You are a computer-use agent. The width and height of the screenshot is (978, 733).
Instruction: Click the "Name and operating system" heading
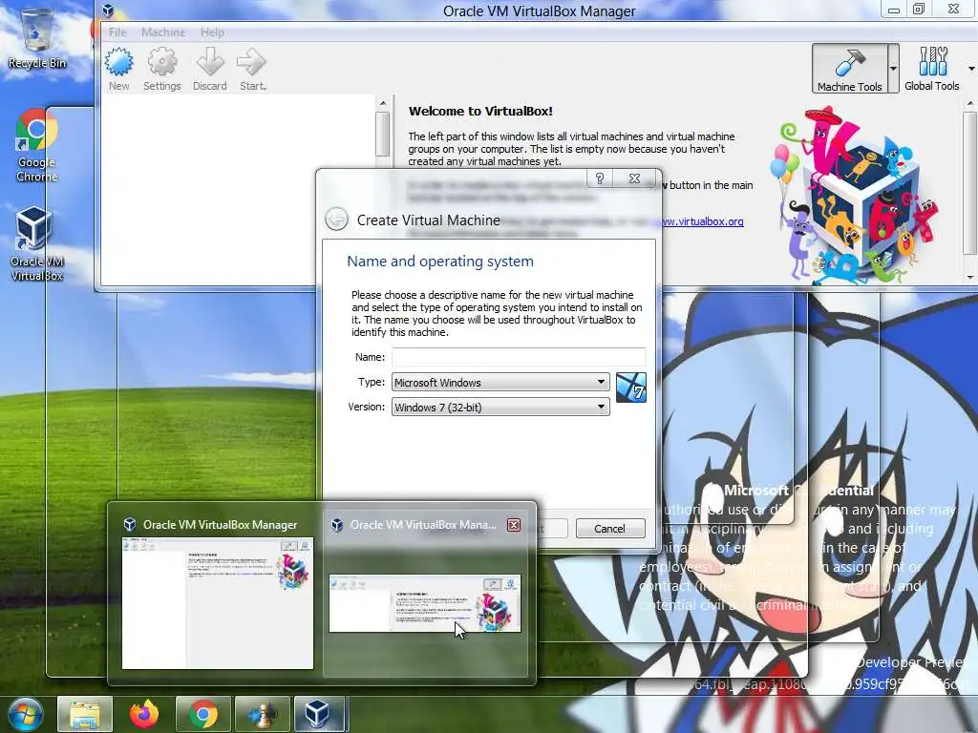(x=440, y=262)
